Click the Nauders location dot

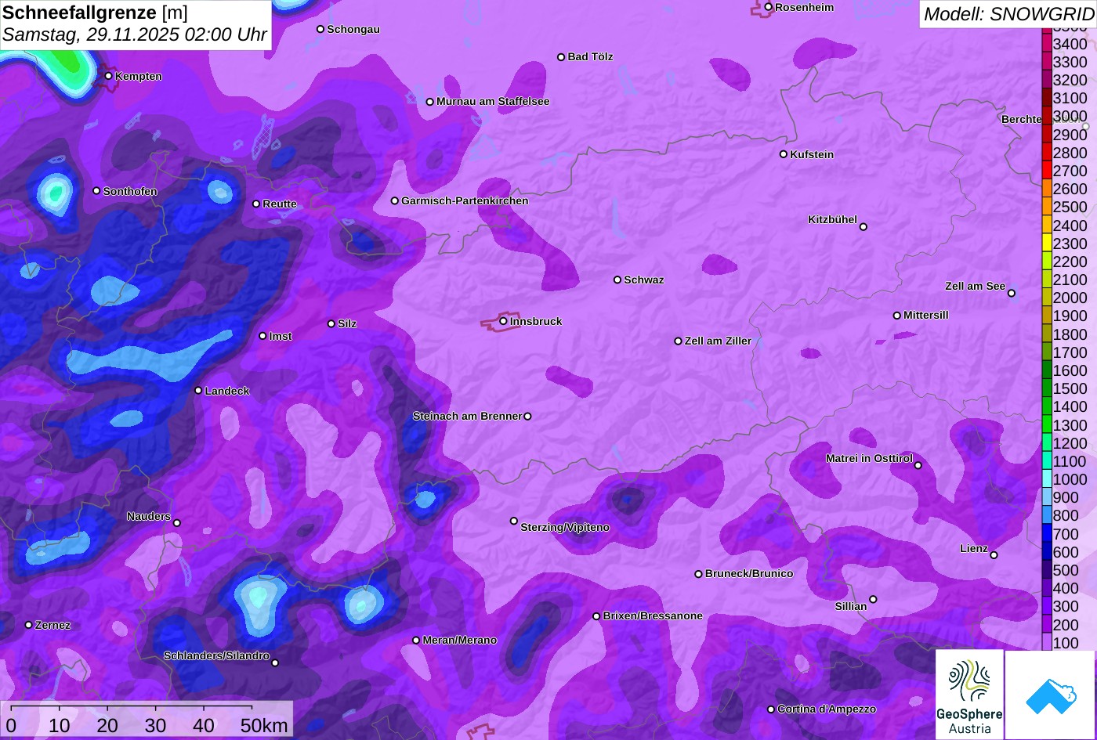(x=176, y=523)
